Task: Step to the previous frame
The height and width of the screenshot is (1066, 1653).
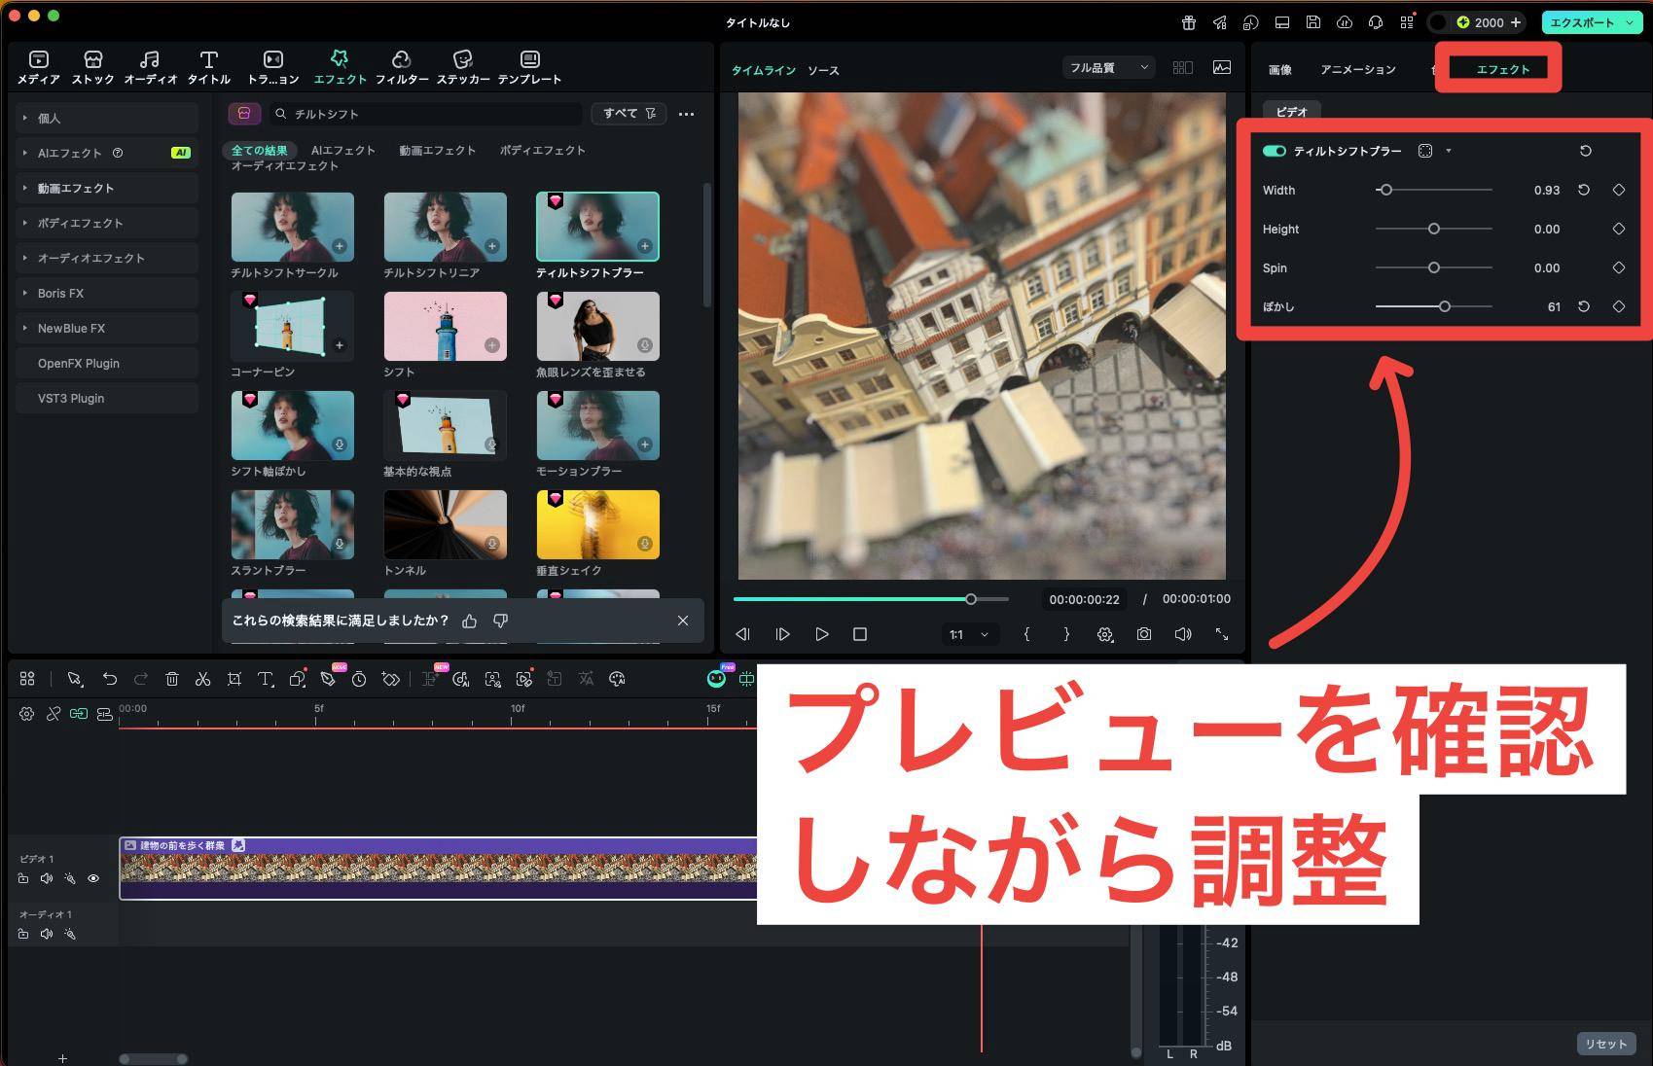Action: click(743, 634)
